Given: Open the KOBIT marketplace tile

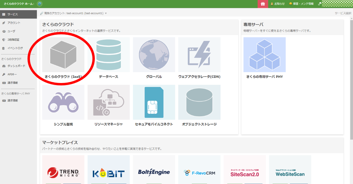Looking at the screenshot, I should (108, 170).
